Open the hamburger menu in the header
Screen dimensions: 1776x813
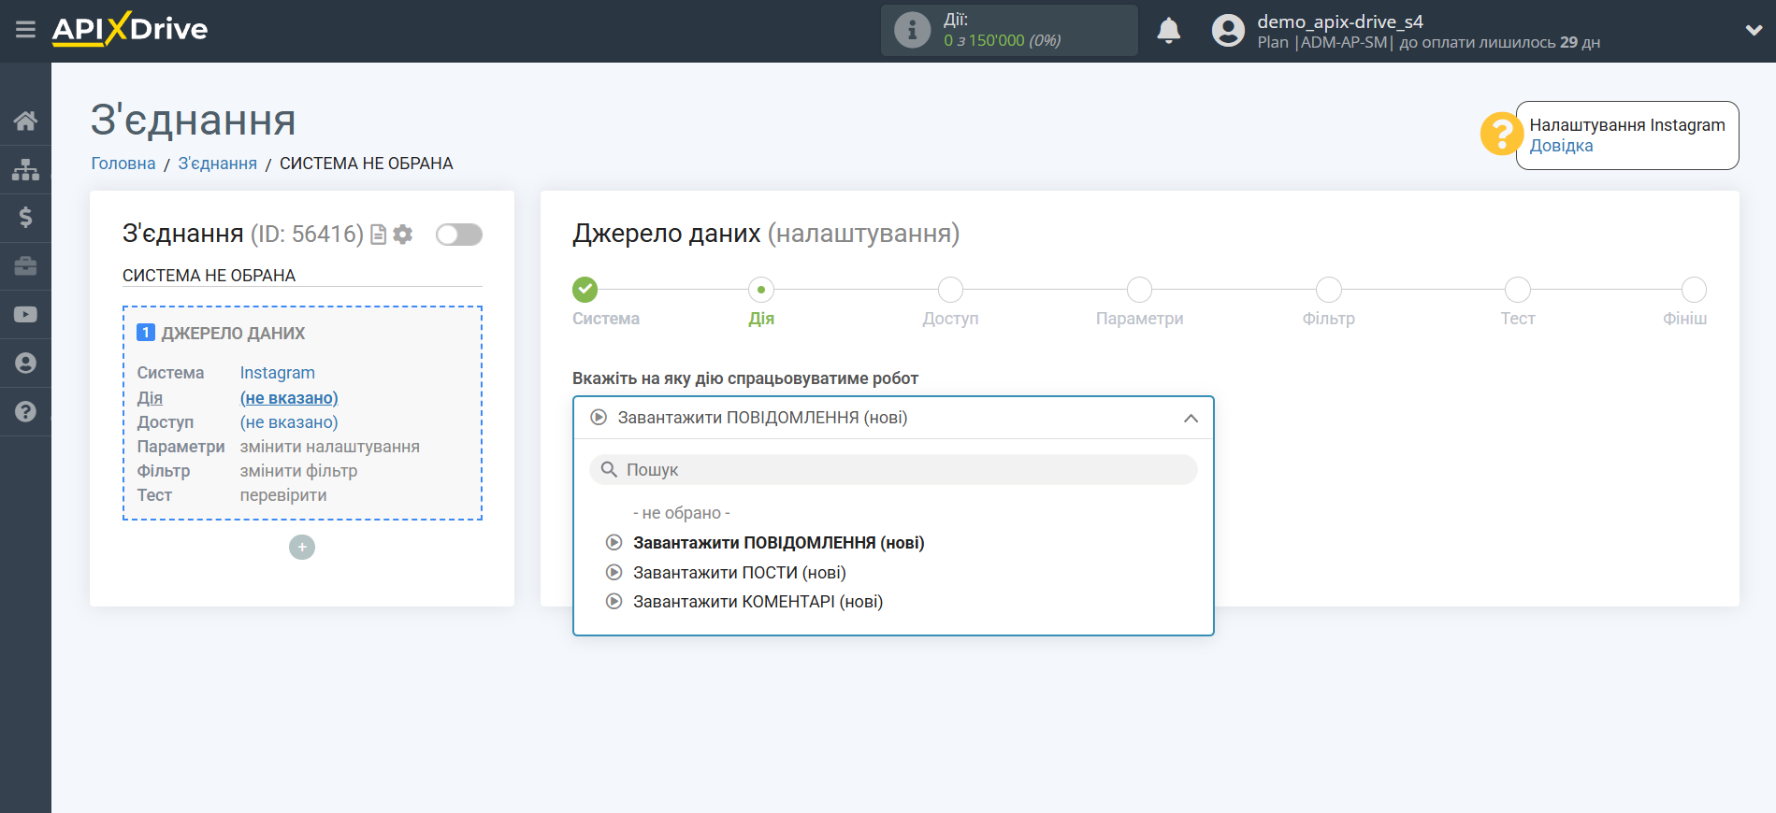25,30
